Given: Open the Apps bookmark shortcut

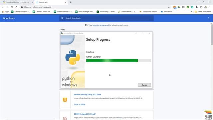Looking at the screenshot, I should click(5, 12).
